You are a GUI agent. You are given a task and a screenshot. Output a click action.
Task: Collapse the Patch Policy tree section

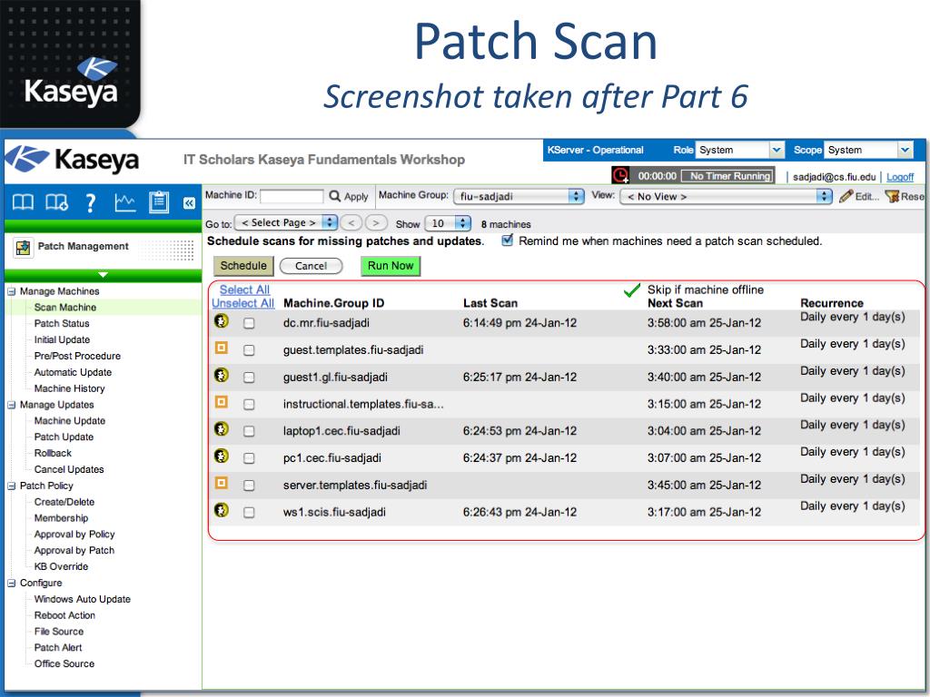(x=11, y=486)
